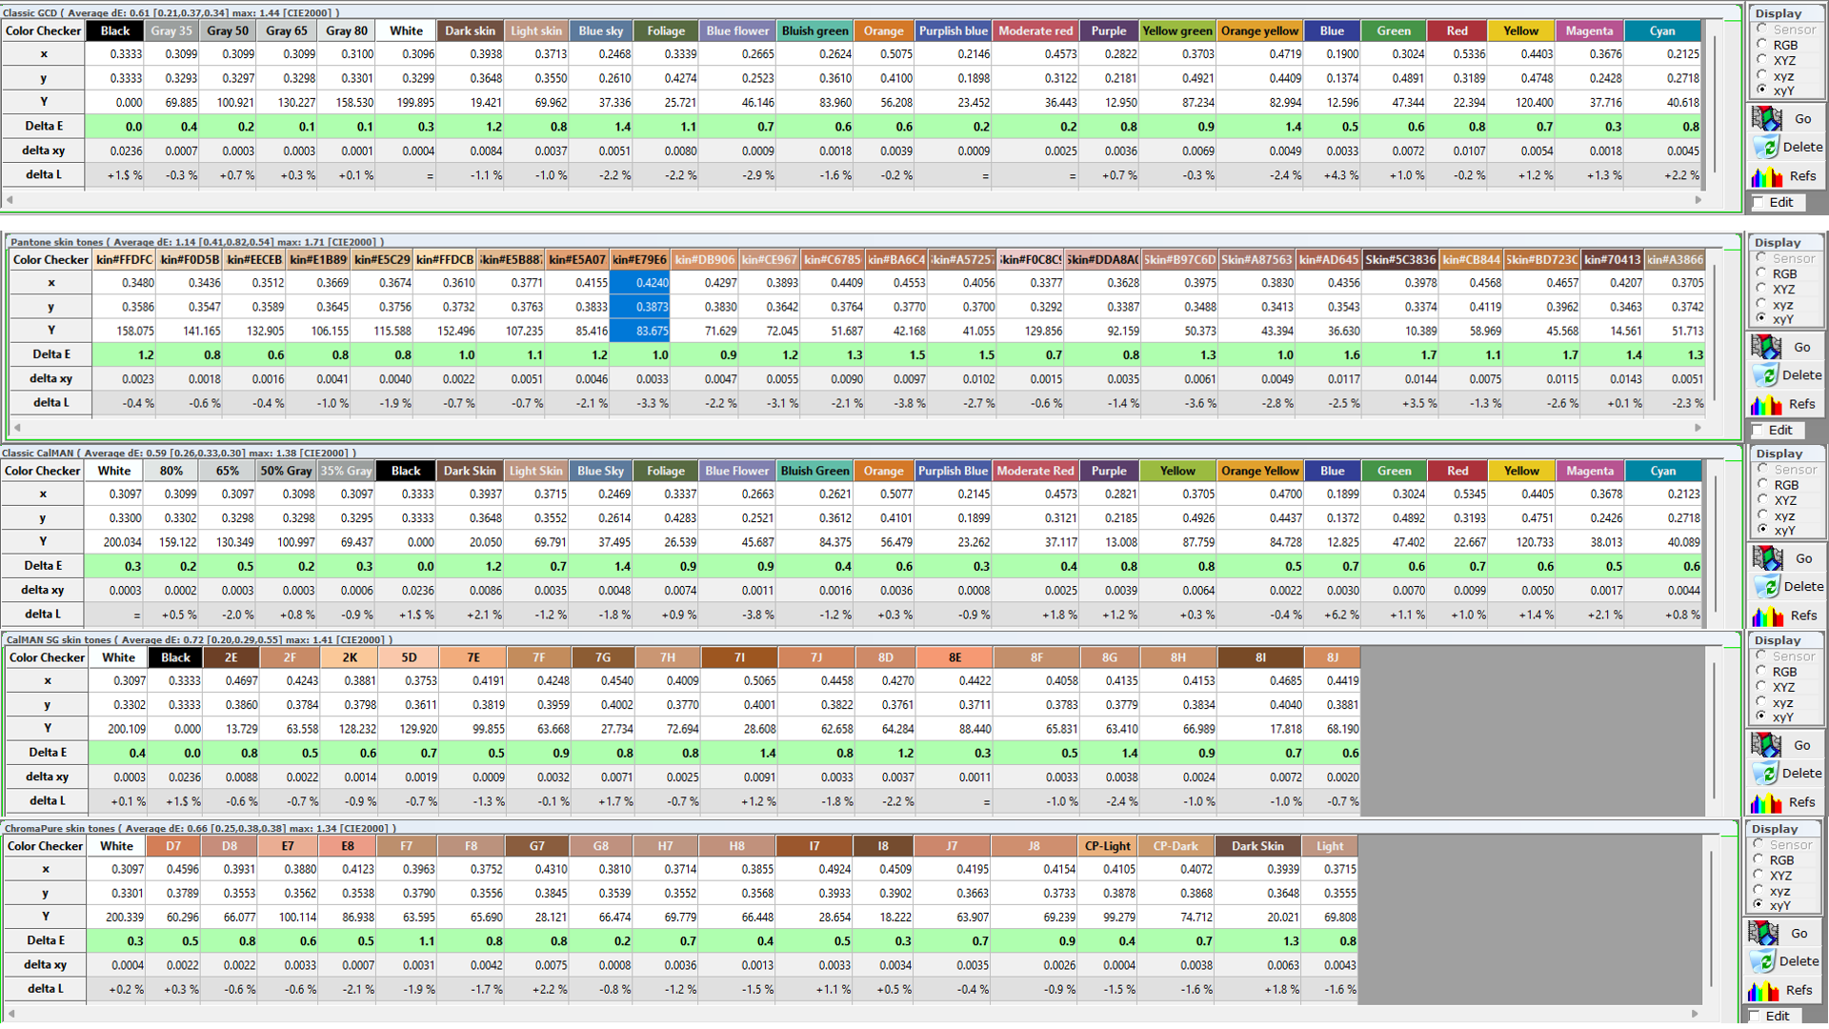Click Go icon in Classic GCD panel
The height and width of the screenshot is (1029, 1829).
tap(1767, 119)
